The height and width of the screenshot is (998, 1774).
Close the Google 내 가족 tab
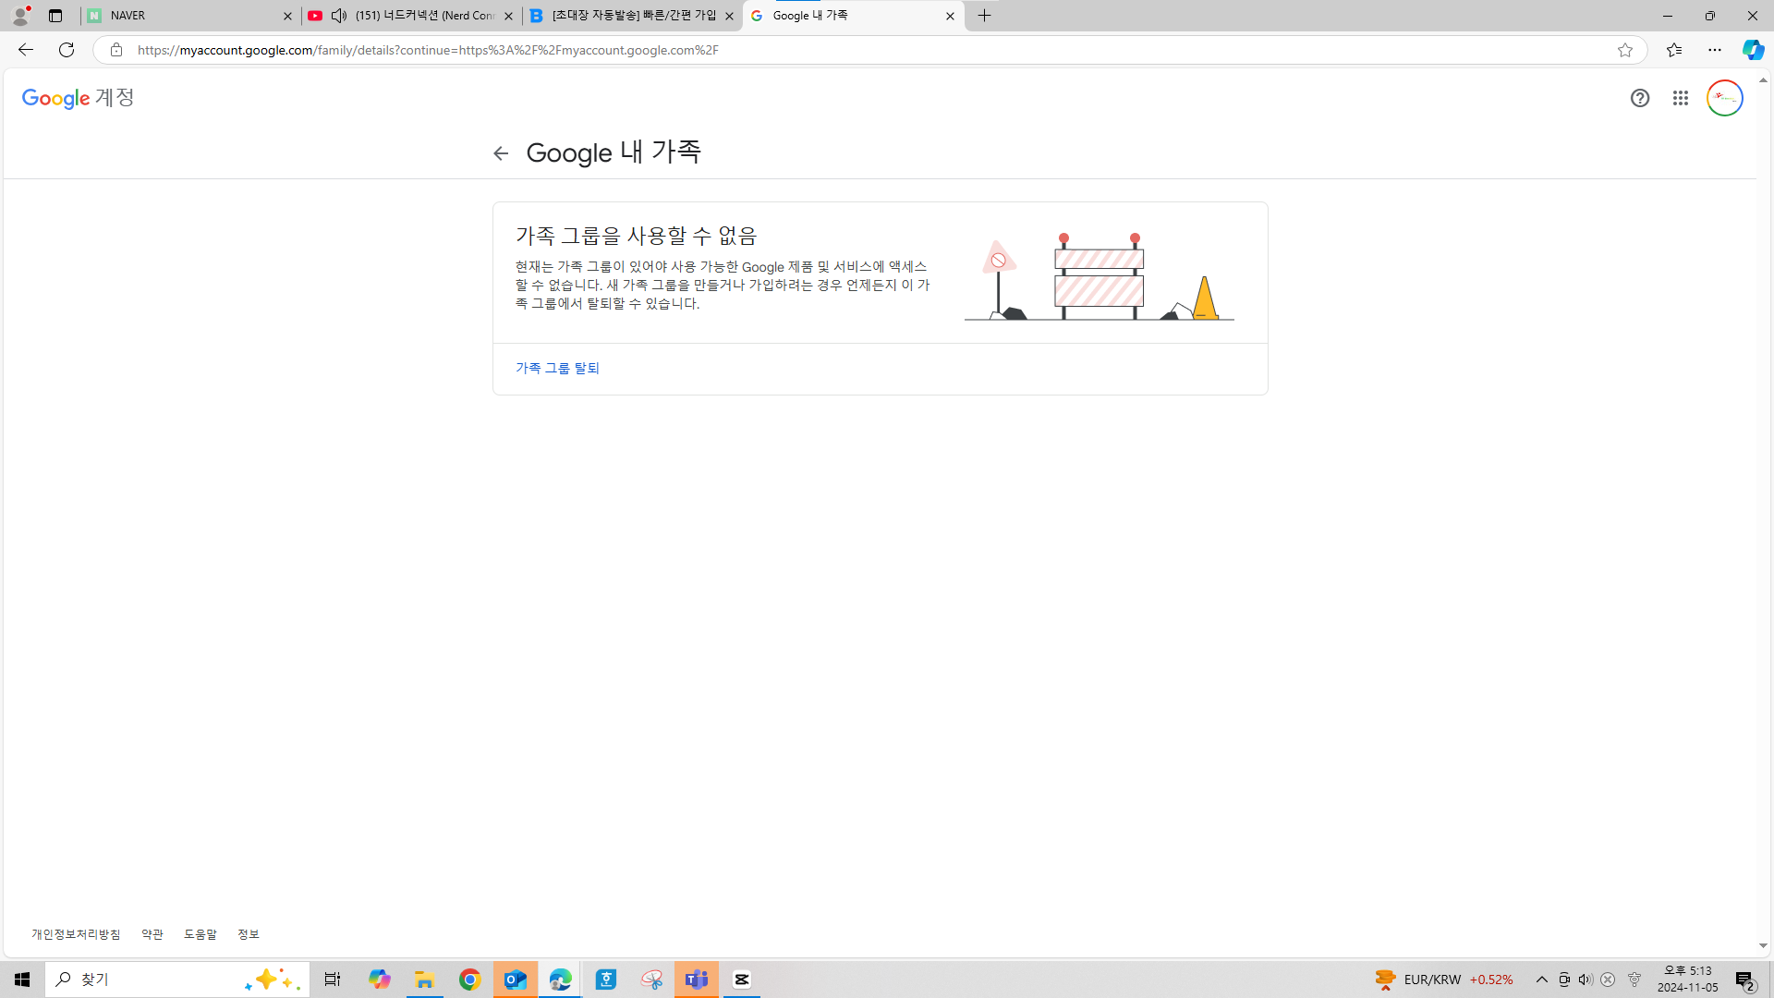950,16
